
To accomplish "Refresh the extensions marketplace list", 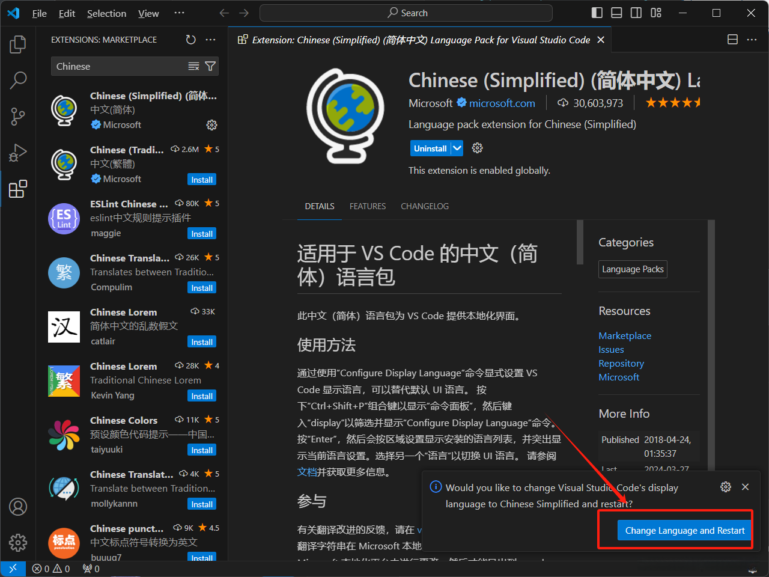I will [x=190, y=40].
